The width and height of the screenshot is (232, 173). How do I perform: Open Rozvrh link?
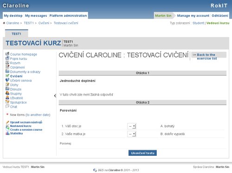(15, 63)
